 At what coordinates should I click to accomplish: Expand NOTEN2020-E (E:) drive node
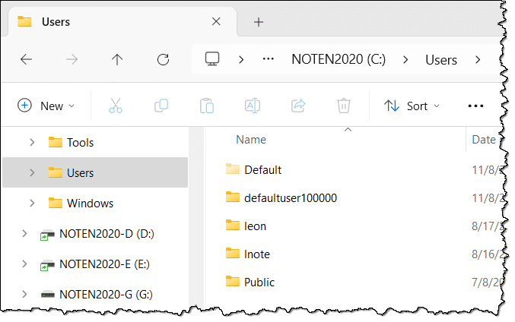click(24, 264)
